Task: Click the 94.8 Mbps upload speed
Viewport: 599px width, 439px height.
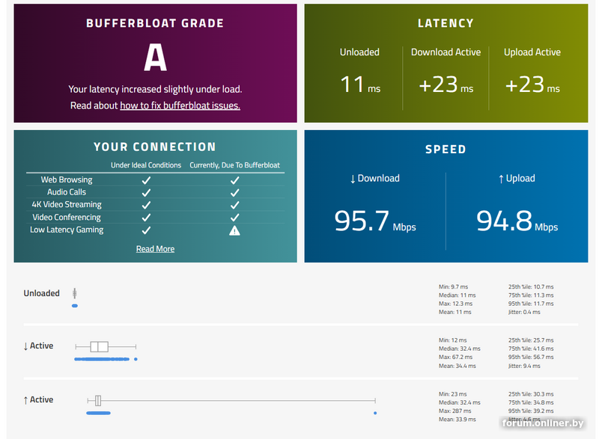Action: tap(517, 221)
